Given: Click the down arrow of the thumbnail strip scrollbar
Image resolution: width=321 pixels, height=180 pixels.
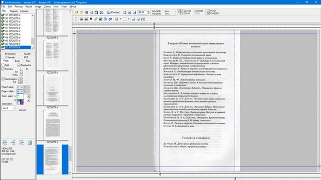Looking at the screenshot, I should (x=70, y=173).
